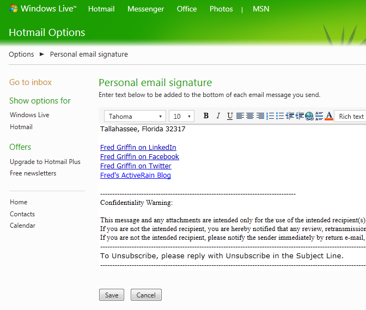Open the font size 10 dropdown
The image size is (366, 310).
point(181,116)
